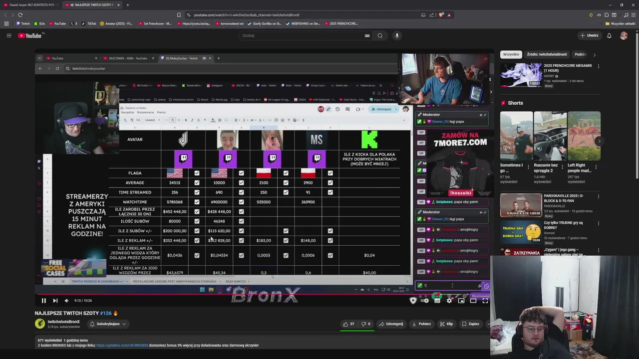Click the Udostępnij share button
The image size is (639, 359).
click(x=391, y=324)
